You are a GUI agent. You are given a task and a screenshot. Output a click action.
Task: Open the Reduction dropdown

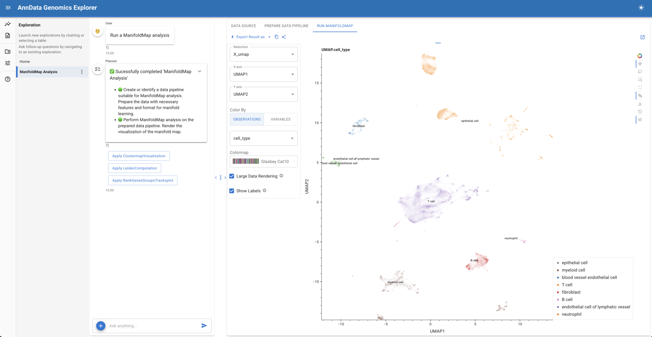coord(263,54)
